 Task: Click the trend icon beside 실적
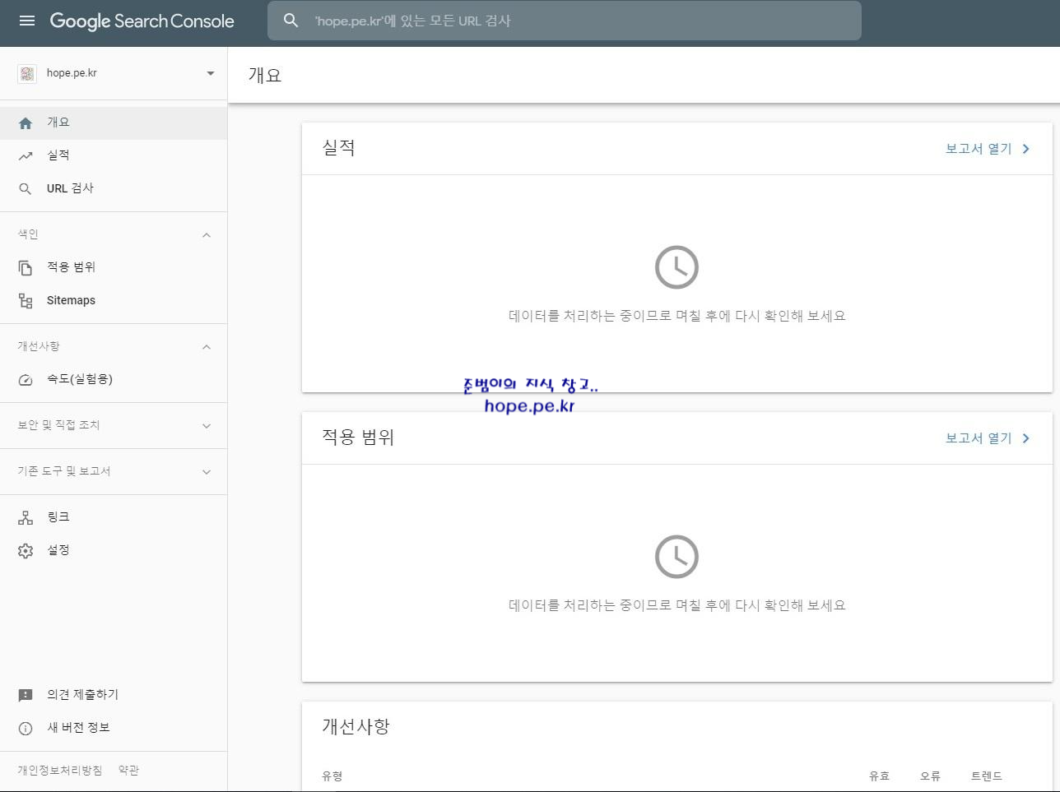tap(26, 155)
